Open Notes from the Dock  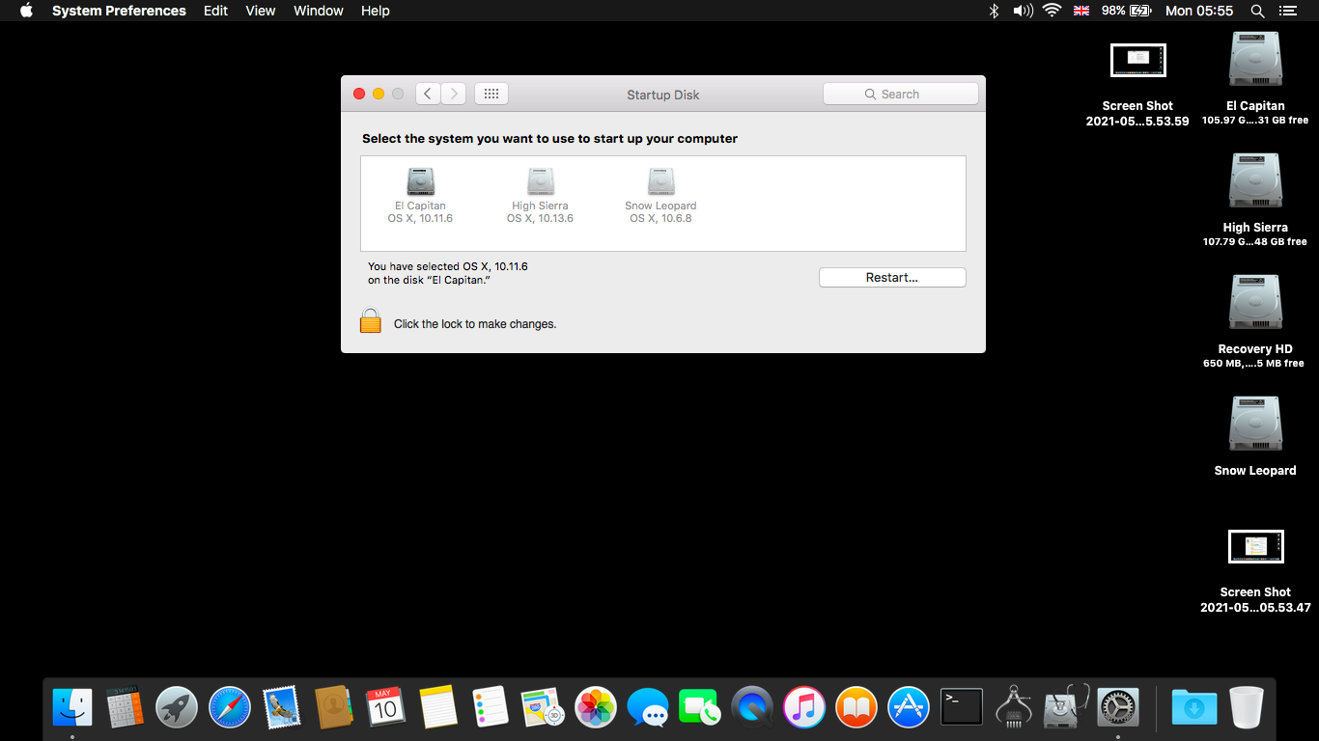click(x=437, y=707)
